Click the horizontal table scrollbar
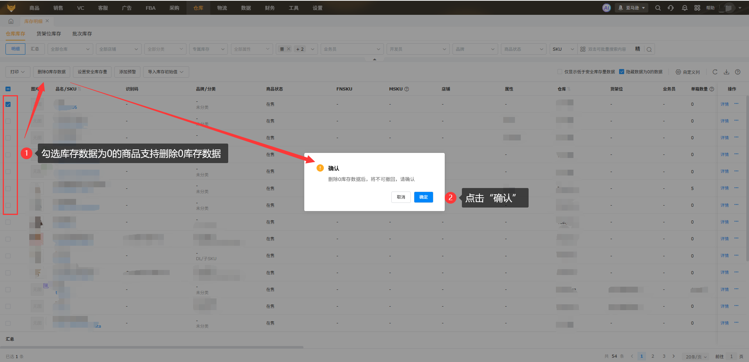 pos(152,347)
